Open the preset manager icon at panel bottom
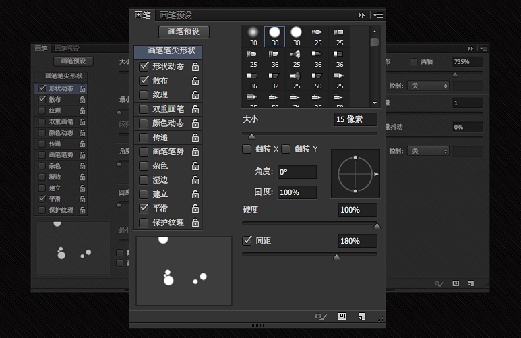 [x=342, y=316]
